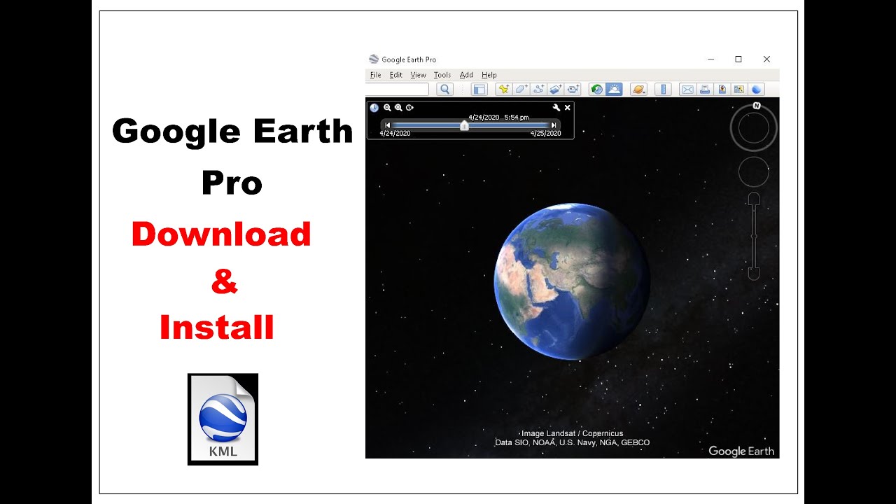
Task: Click 4/25/2020 end date label
Action: [x=545, y=134]
